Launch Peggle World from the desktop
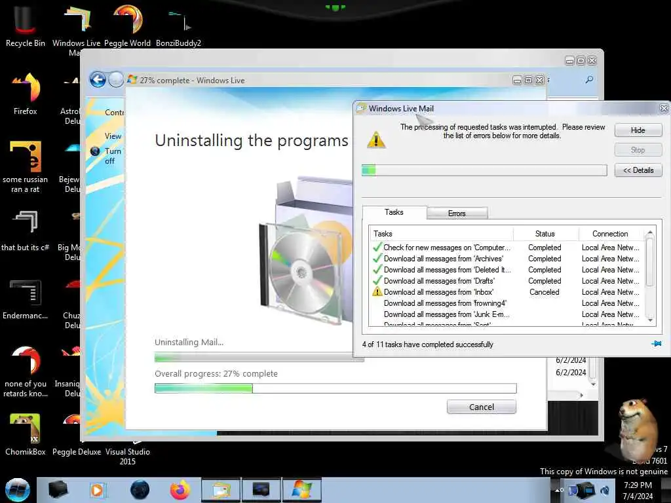 click(x=128, y=26)
